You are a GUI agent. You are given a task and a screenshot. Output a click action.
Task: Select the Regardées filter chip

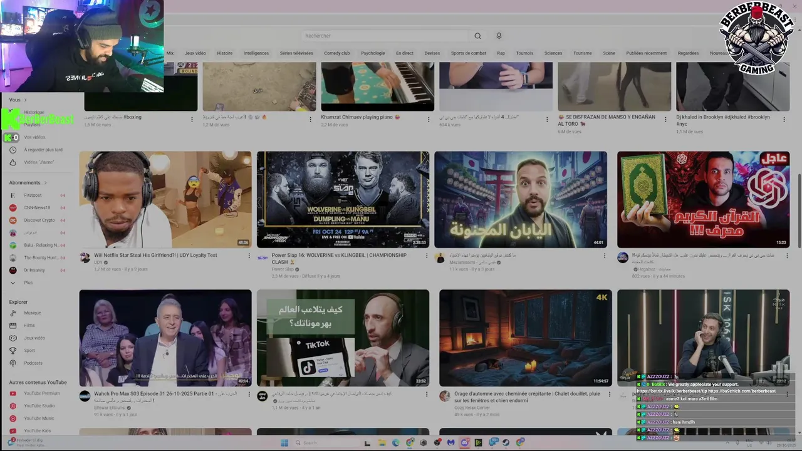coord(688,53)
